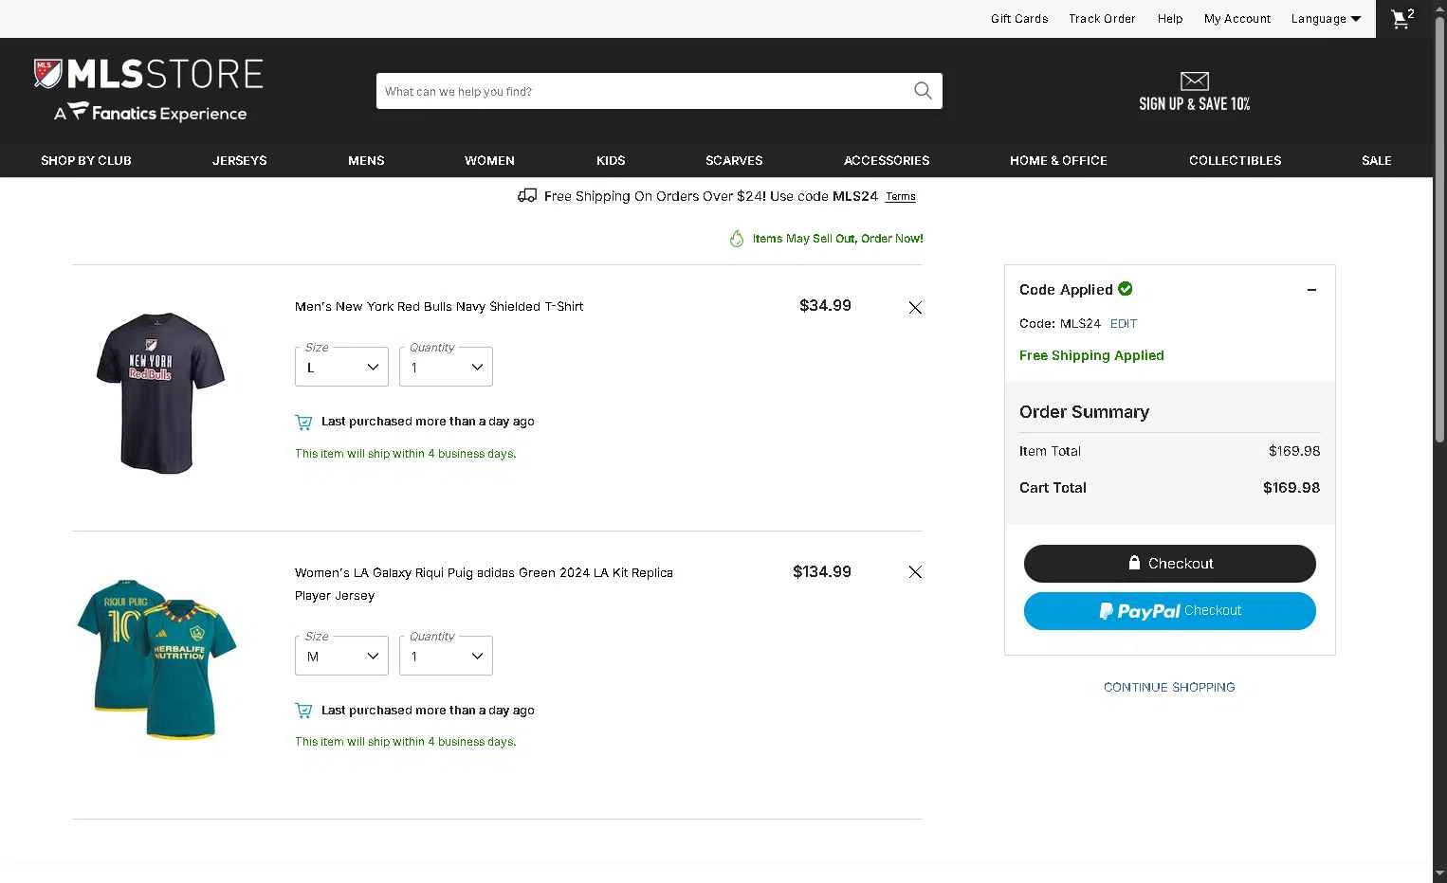The image size is (1447, 883).
Task: Click the 'Cart Total' label
Action: 1053,488
